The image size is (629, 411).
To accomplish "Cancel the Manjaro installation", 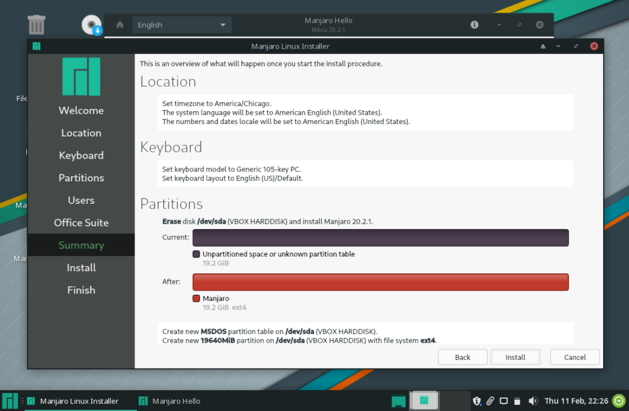I will click(575, 357).
